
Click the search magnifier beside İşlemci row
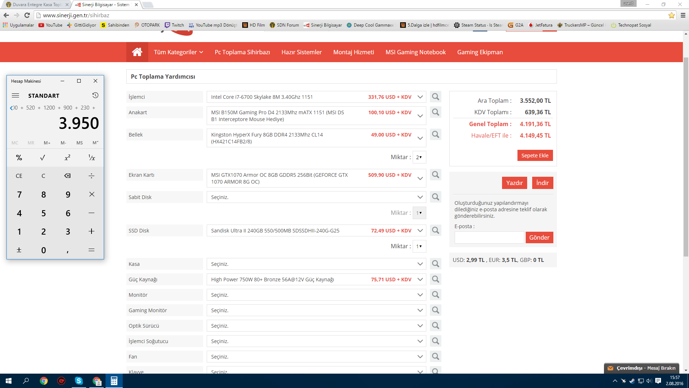click(435, 97)
